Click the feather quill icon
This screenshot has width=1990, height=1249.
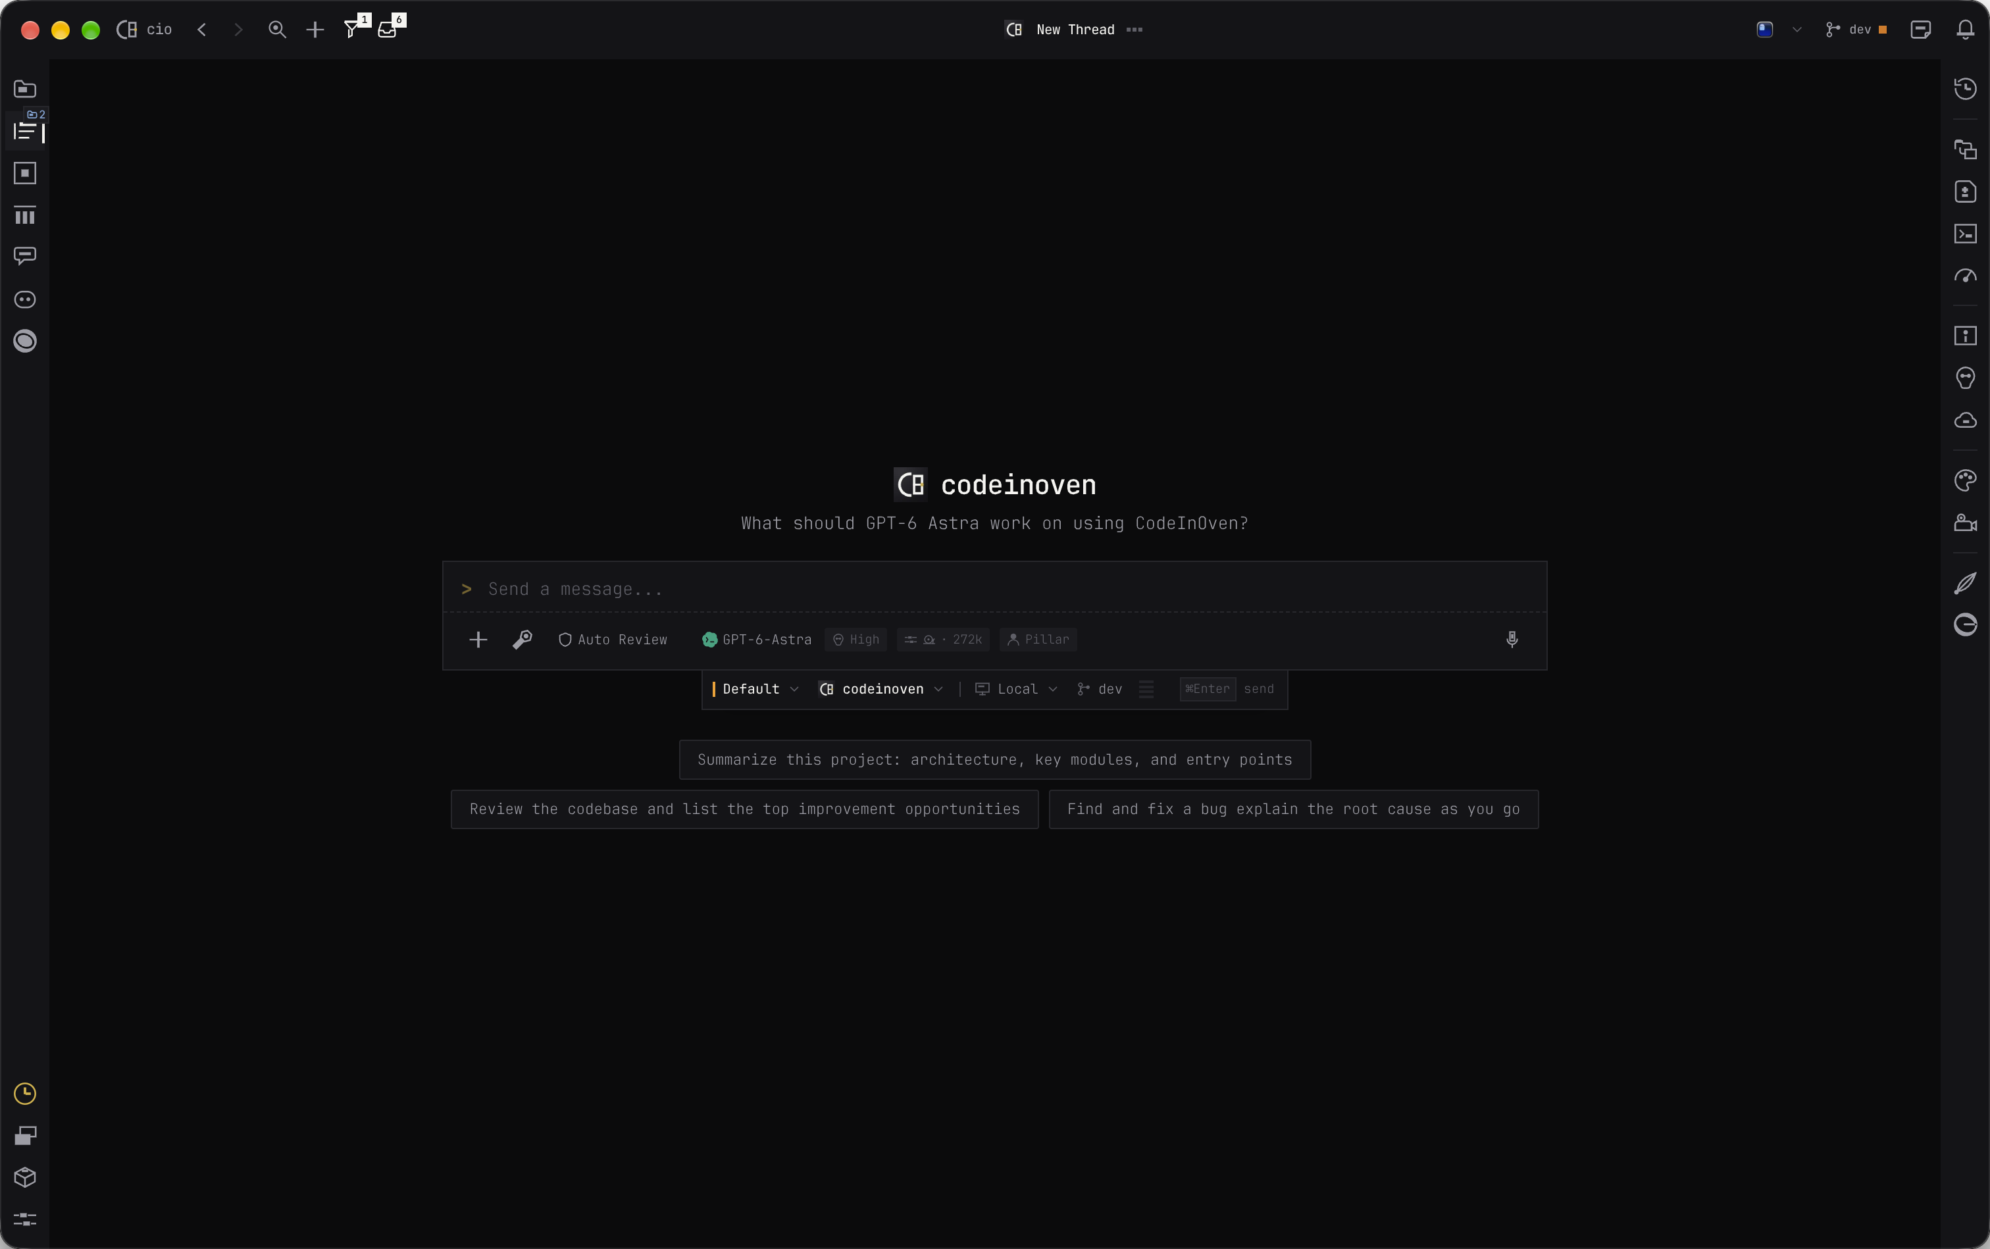click(1965, 582)
